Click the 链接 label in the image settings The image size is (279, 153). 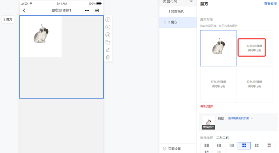coord(221,118)
